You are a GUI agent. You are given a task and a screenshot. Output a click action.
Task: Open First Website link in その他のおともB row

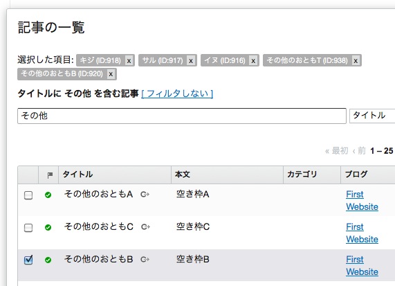click(362, 266)
